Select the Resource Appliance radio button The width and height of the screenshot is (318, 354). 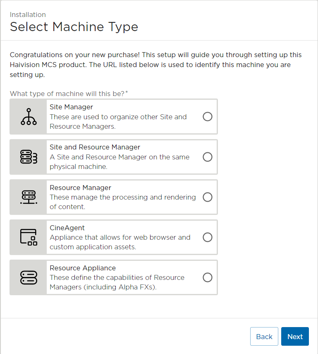tap(207, 277)
